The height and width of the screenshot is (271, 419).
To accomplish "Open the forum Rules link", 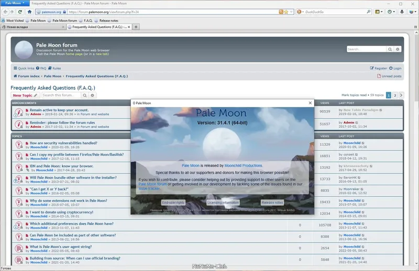I will [54, 69].
